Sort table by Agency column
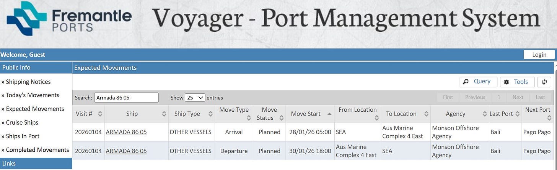This screenshot has width=557, height=170. click(x=459, y=114)
